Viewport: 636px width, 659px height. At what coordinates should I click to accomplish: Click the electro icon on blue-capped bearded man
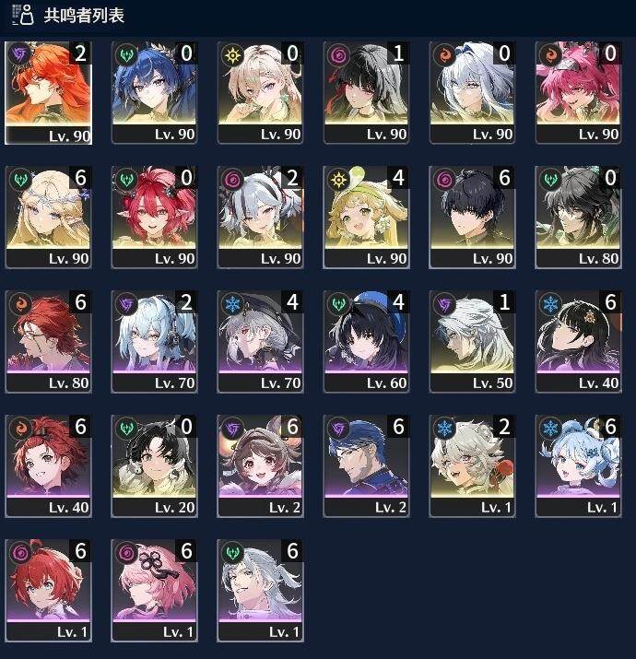click(338, 429)
